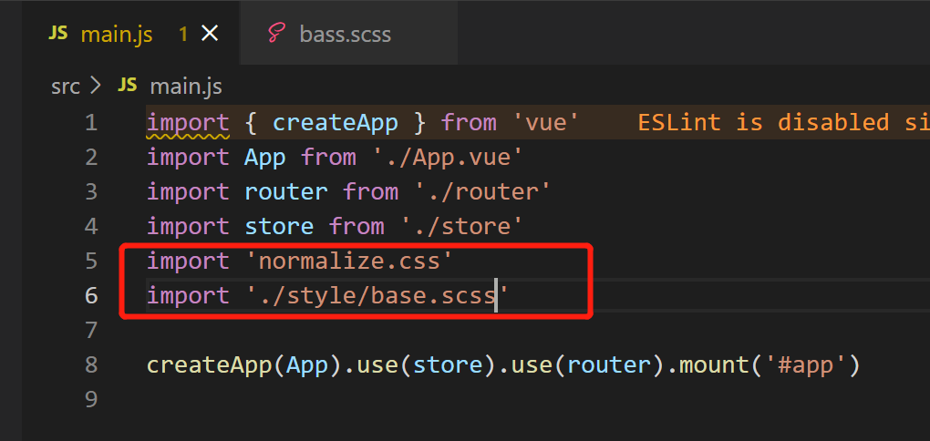930x441 pixels.
Task: Click line number 6 in the gutter
Action: pyautogui.click(x=90, y=295)
